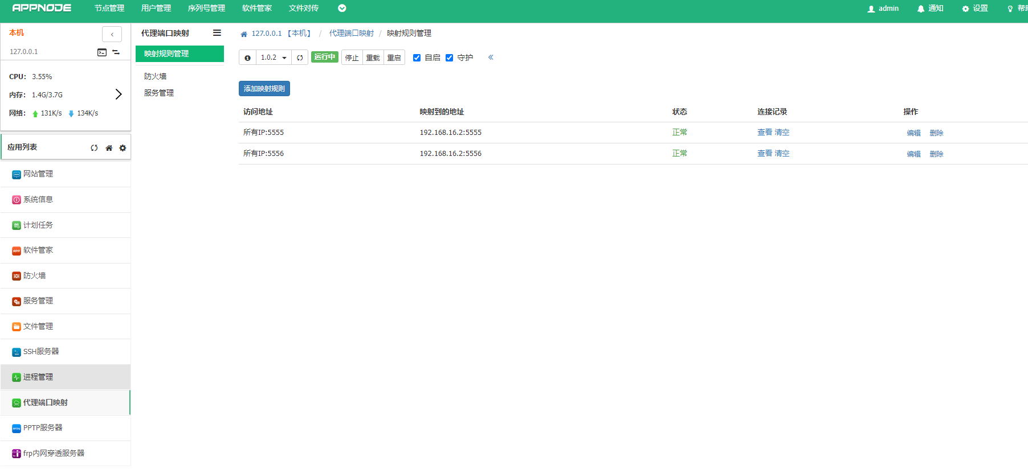Clear connection log for port 5555
Screen dimensions: 1028x469
[x=782, y=133]
